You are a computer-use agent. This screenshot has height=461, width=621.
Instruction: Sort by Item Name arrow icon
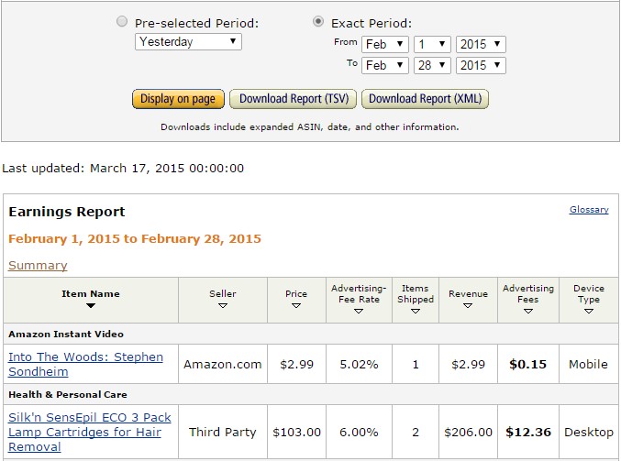tap(91, 305)
